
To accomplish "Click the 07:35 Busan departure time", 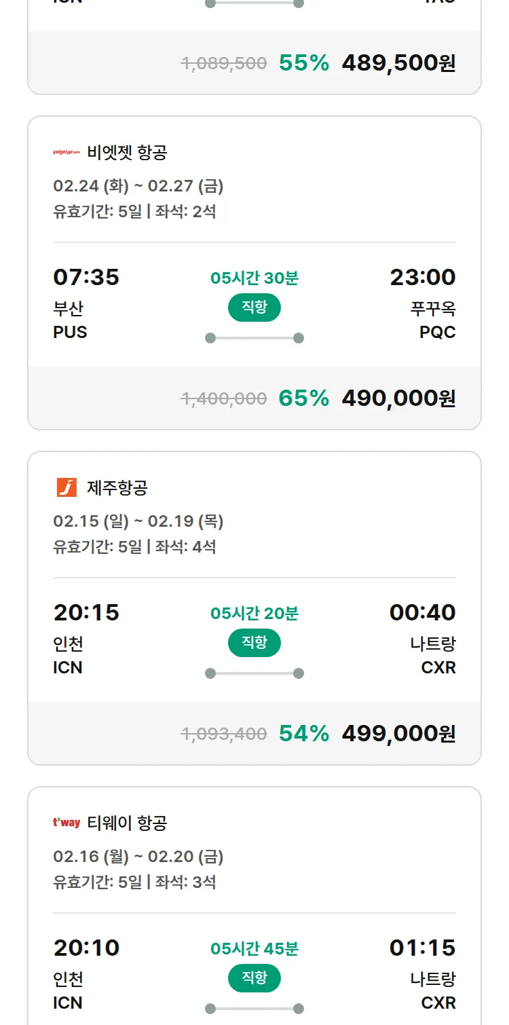I will [x=86, y=277].
